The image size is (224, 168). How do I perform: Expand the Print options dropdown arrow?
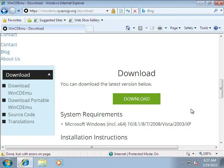point(166,28)
